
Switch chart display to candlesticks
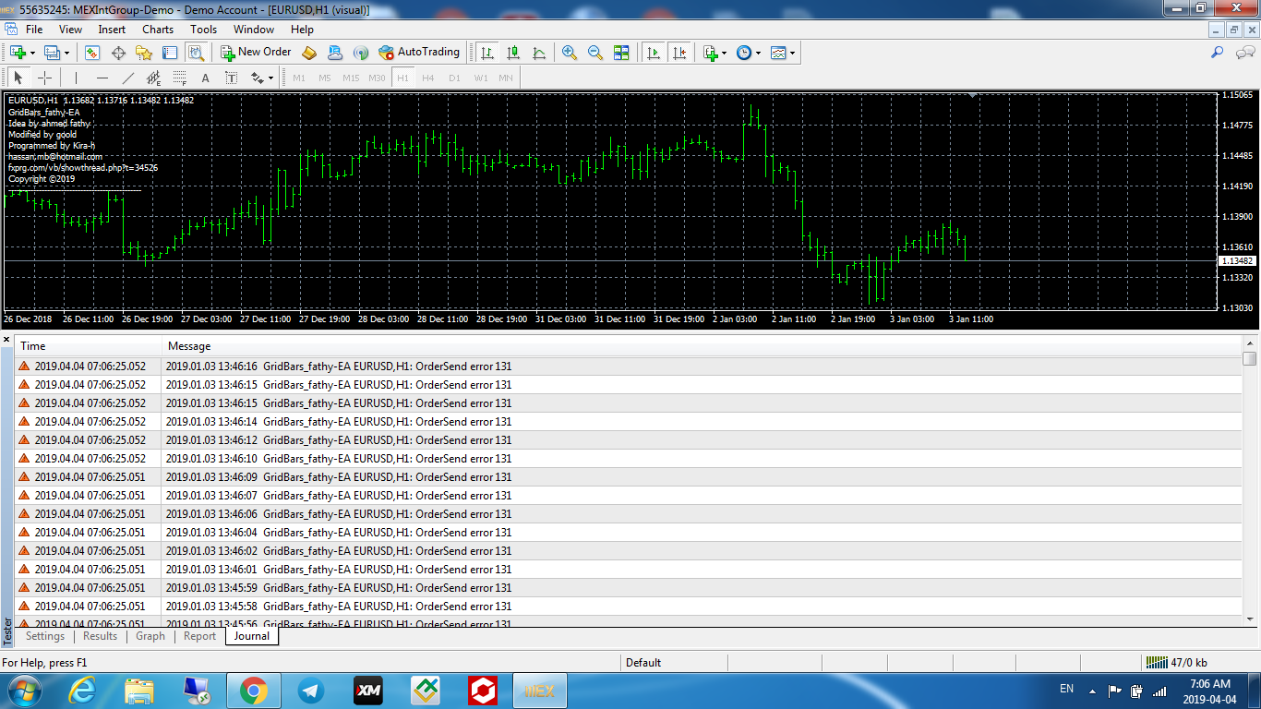tap(513, 53)
